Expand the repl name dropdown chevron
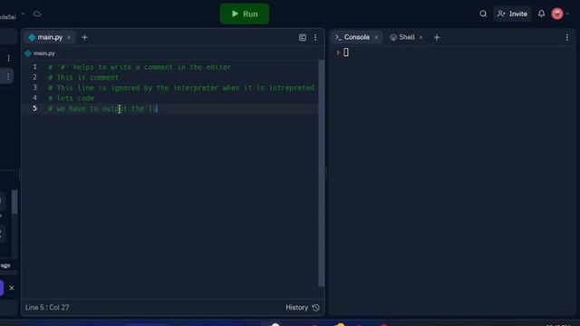The image size is (580, 326). [23, 14]
